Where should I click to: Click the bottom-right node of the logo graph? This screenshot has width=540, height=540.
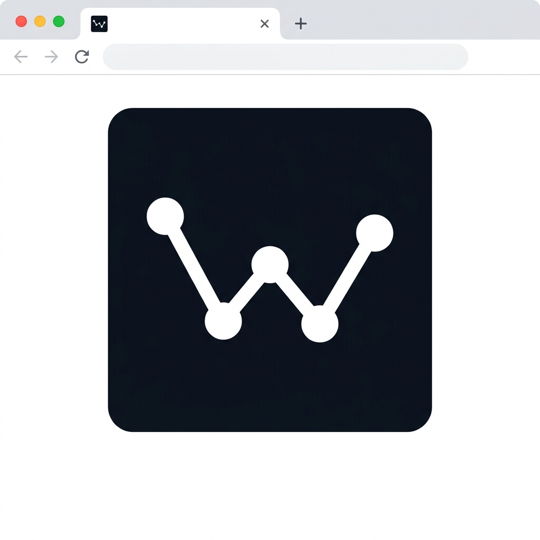pyautogui.click(x=320, y=324)
